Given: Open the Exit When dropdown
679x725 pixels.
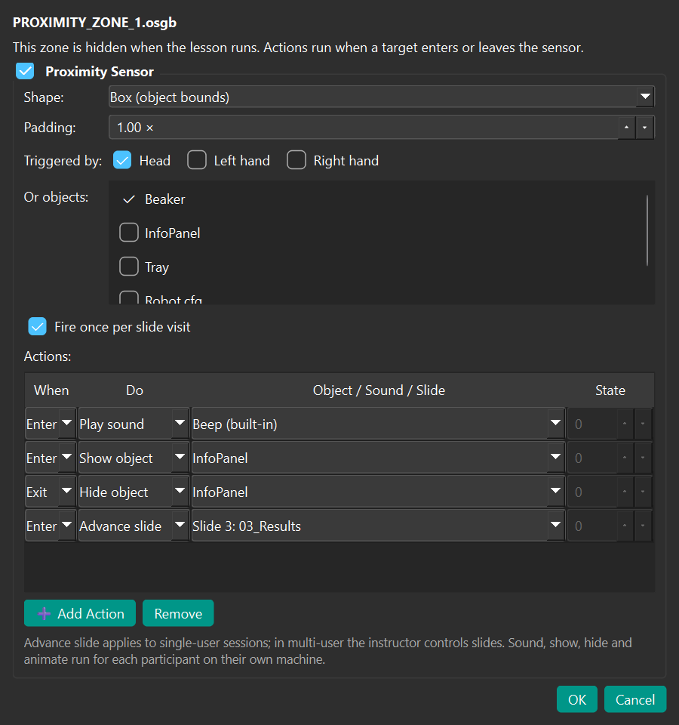Looking at the screenshot, I should point(51,492).
